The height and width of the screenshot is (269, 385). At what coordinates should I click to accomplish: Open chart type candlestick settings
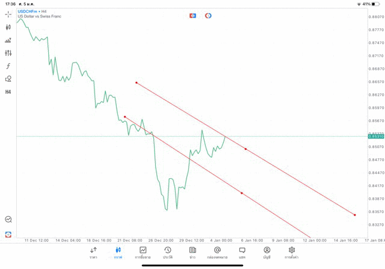click(x=8, y=27)
